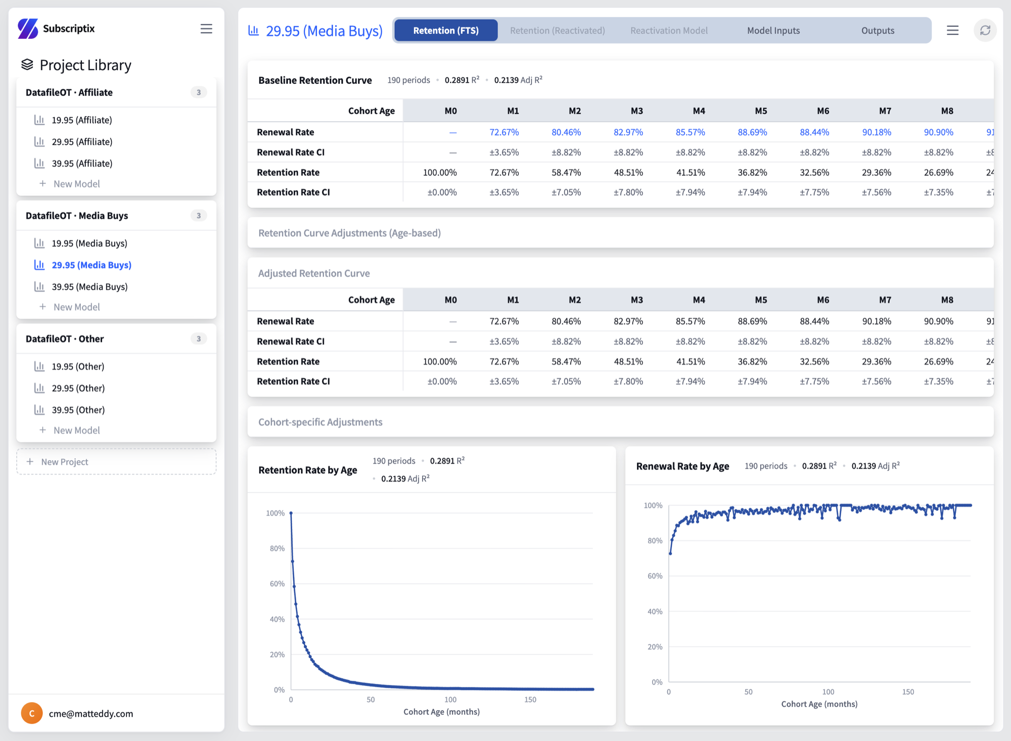
Task: Add New Model under DatafileOT Affiliate
Action: point(70,184)
